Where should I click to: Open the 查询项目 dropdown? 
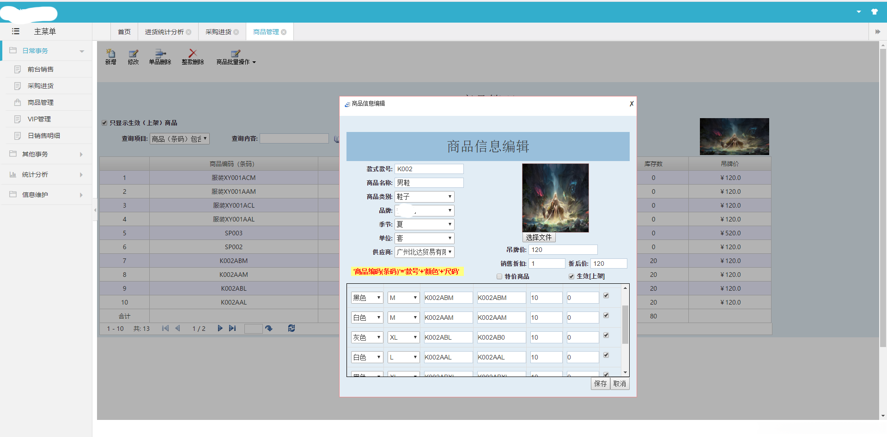180,138
